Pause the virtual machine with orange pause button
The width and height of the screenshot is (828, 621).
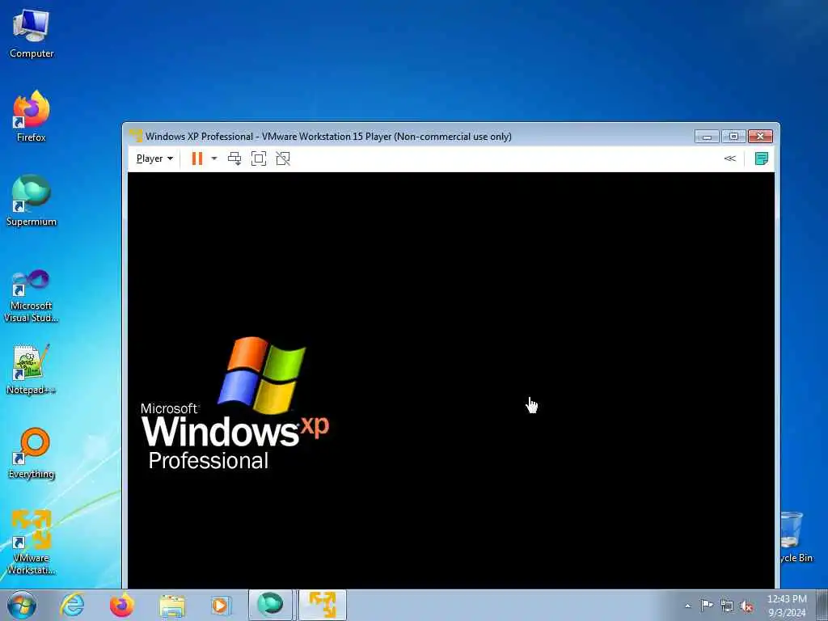pos(197,158)
